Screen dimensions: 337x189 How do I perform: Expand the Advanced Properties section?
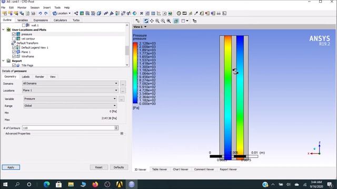pyautogui.click(x=122, y=133)
